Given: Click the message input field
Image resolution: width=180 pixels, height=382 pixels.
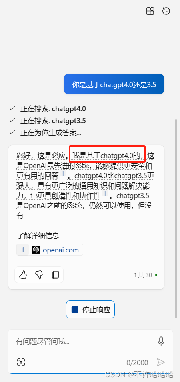Looking at the screenshot, I should tap(83, 341).
